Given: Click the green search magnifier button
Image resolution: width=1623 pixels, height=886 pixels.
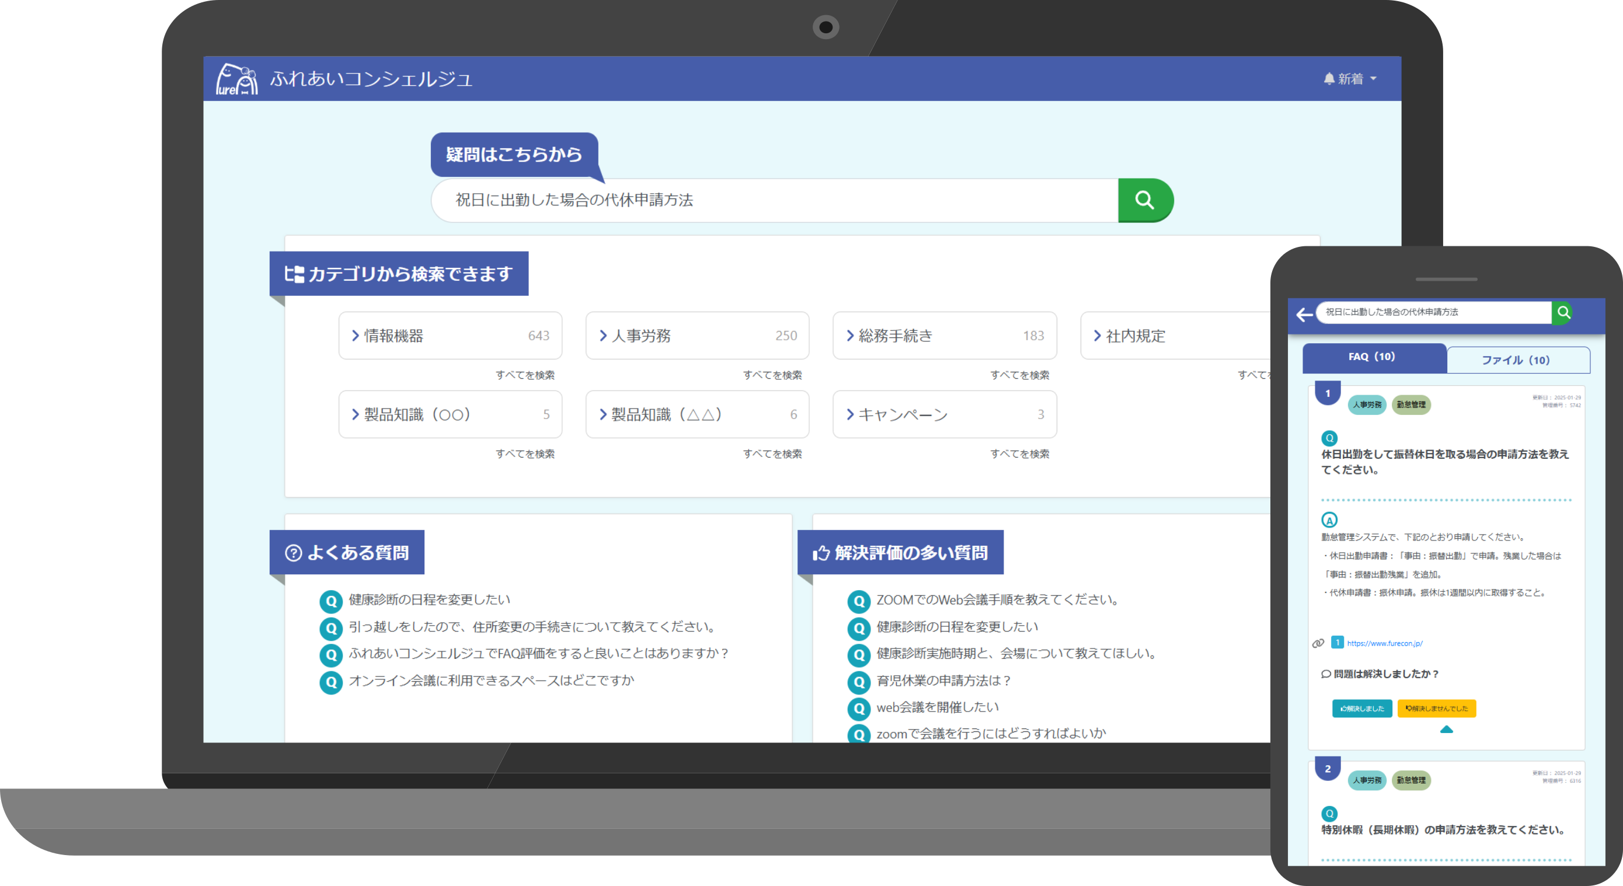Looking at the screenshot, I should point(1144,200).
